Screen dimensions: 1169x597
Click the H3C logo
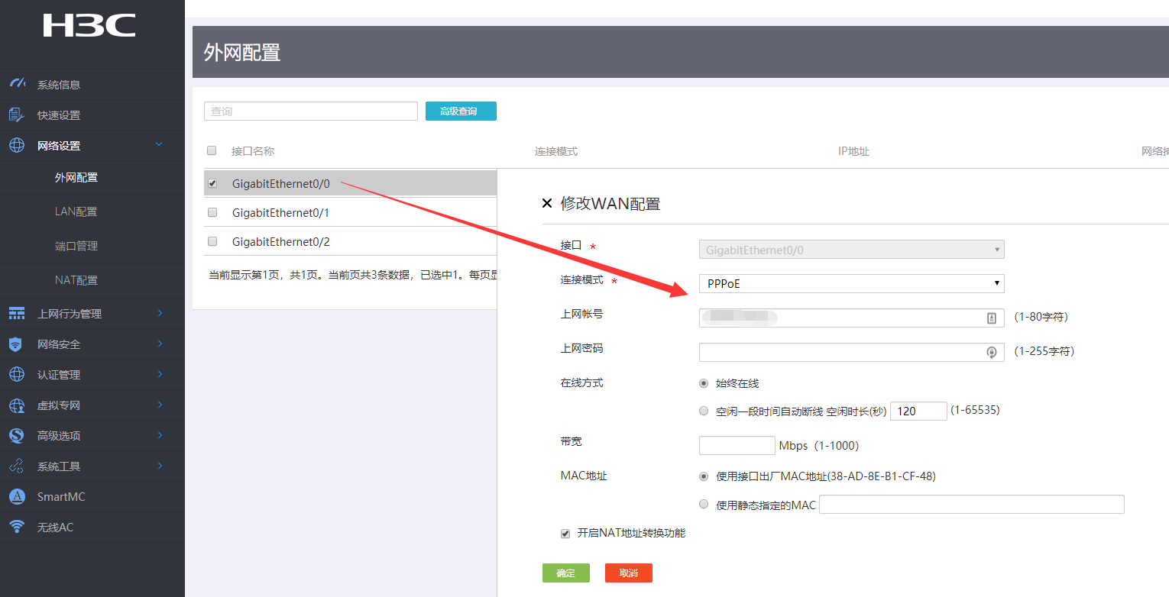pyautogui.click(x=89, y=25)
